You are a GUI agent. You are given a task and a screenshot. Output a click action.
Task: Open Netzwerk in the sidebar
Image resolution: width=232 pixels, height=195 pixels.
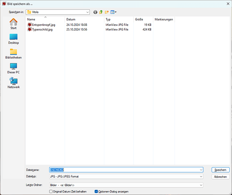pos(14,83)
